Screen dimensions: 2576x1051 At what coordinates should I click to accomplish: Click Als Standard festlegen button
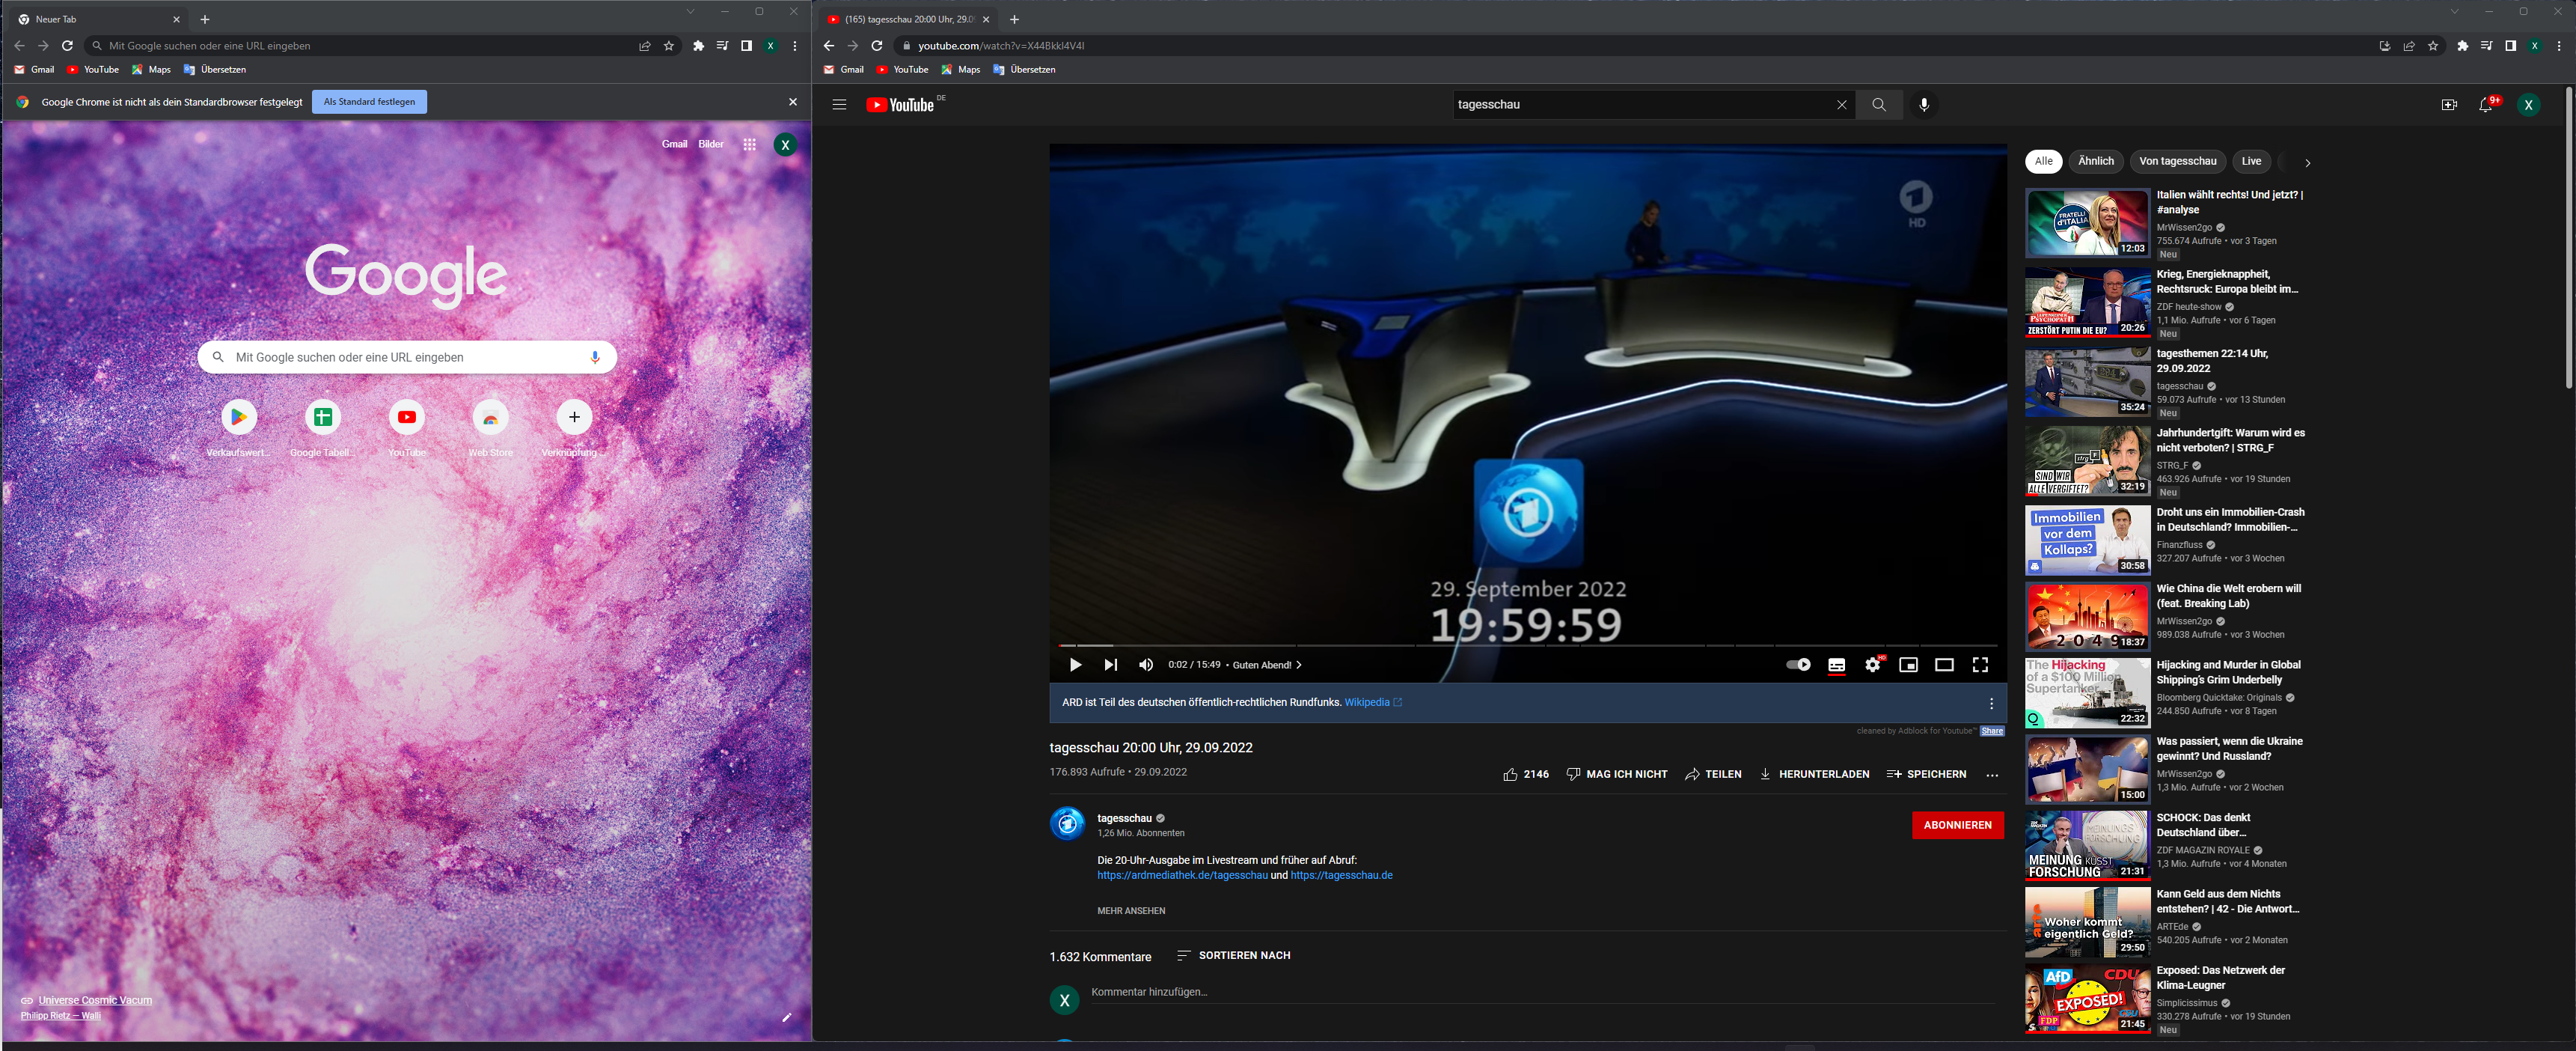(369, 101)
